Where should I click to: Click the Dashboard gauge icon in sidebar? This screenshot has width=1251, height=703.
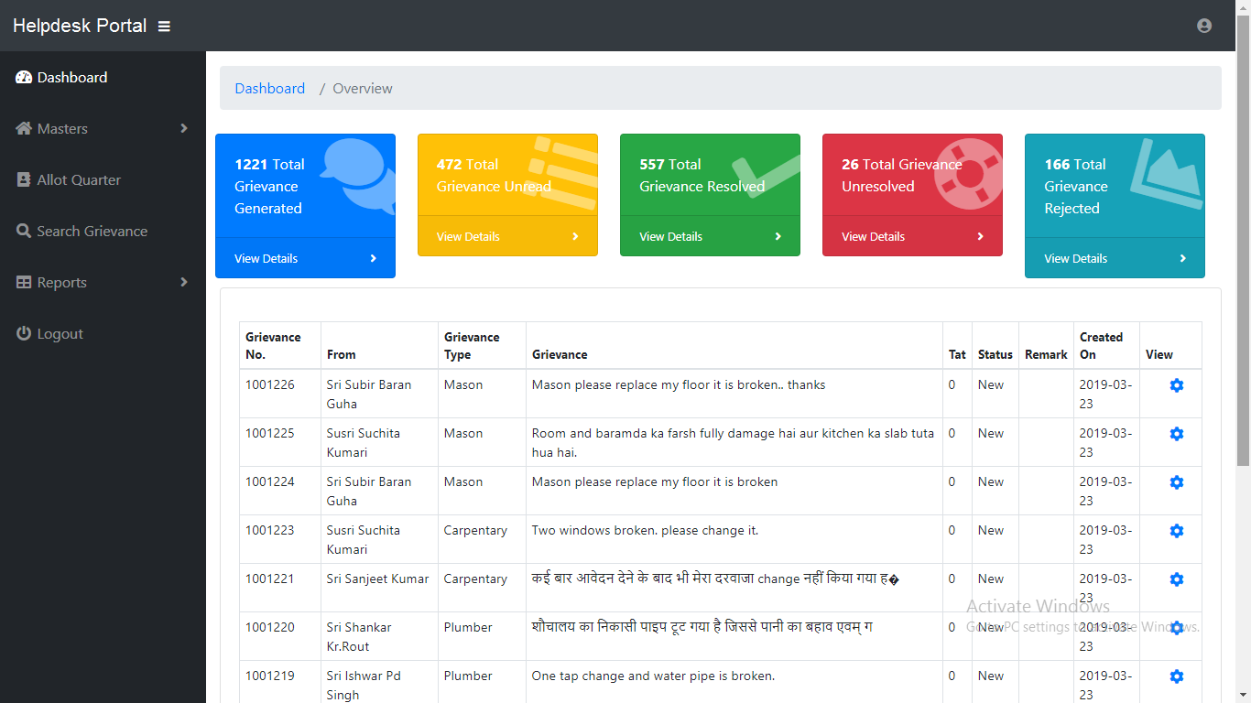pyautogui.click(x=24, y=78)
